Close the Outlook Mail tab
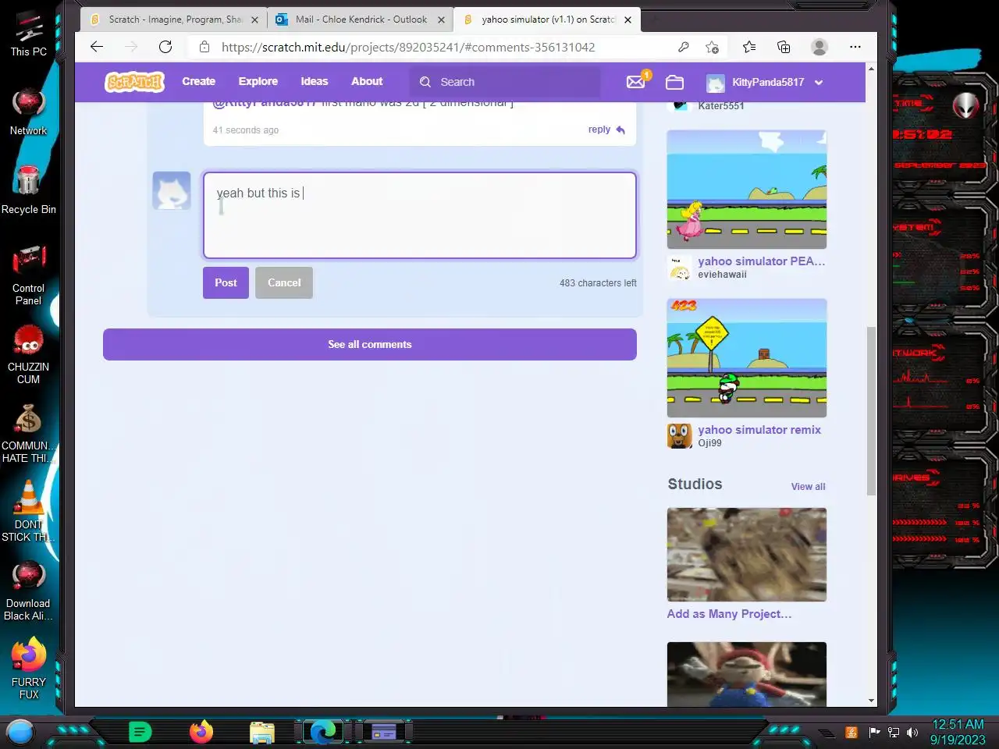The image size is (999, 749). point(441,20)
